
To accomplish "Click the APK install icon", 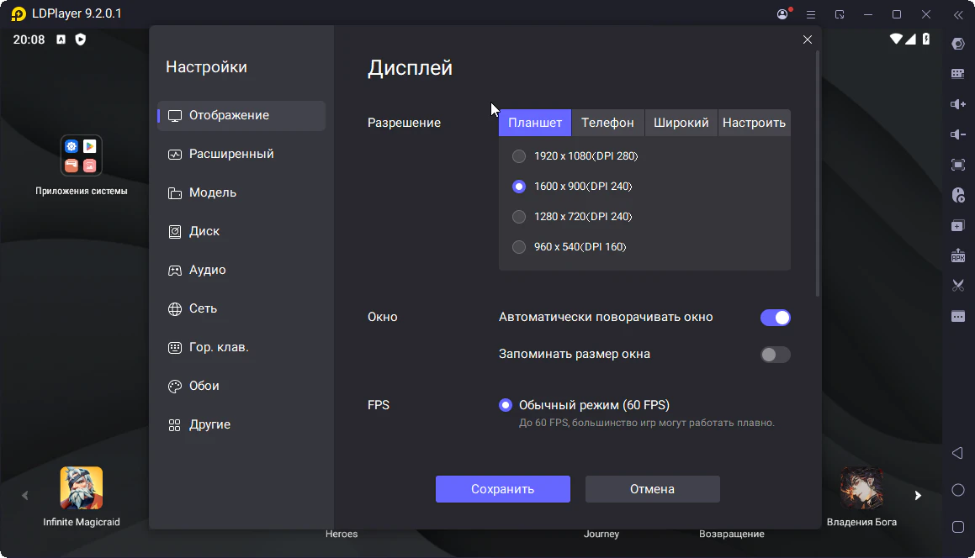I will click(x=957, y=255).
